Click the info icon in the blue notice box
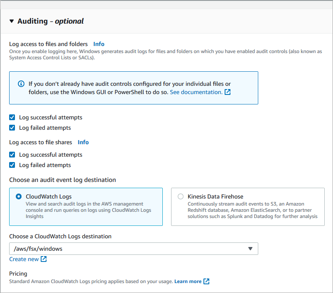Screen dimensions: 333x293 (x=21, y=84)
